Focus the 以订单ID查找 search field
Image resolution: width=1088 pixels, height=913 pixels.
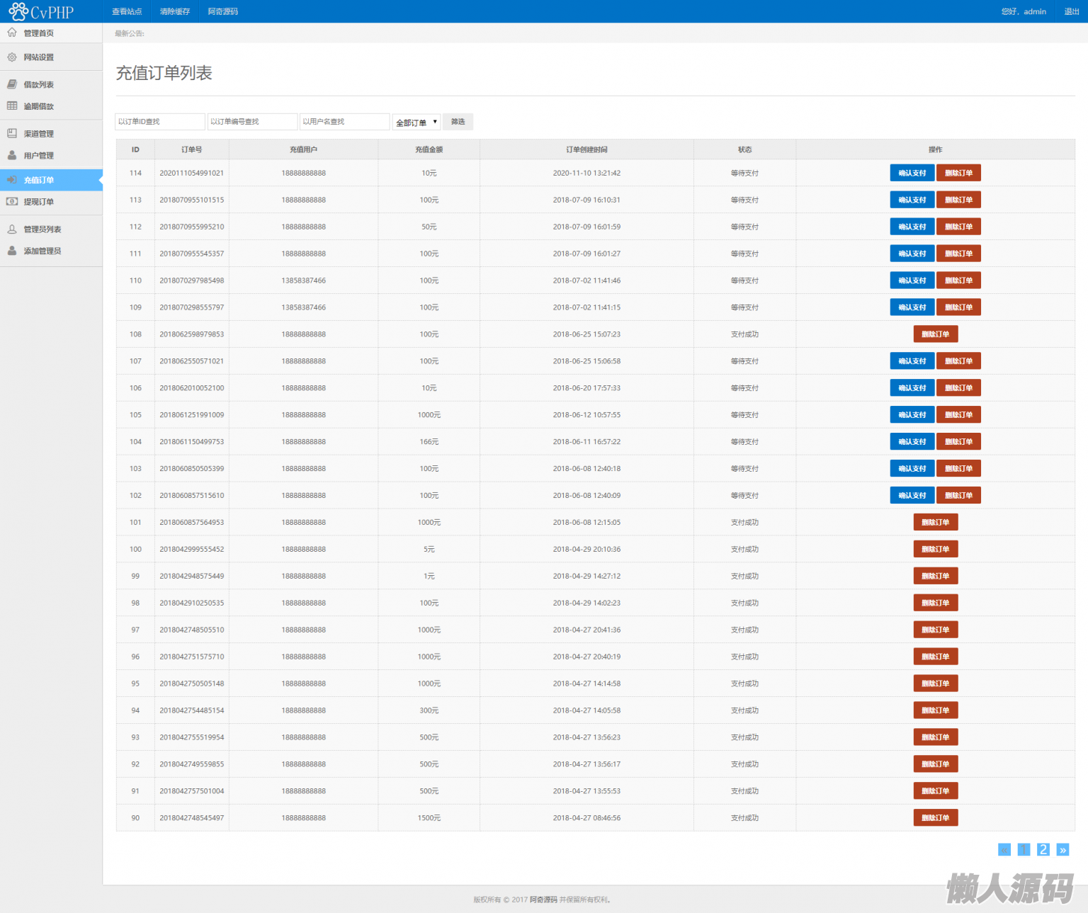(160, 122)
